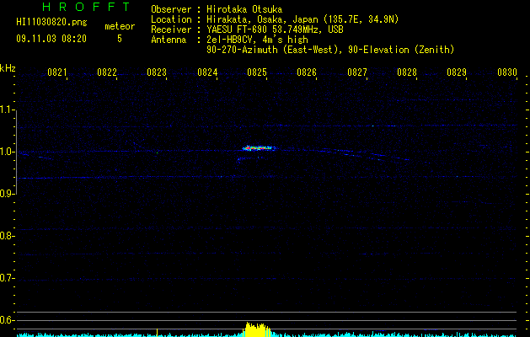The width and height of the screenshot is (530, 337).
Task: Click the yellow signal peak in bottom graph
Action: [x=258, y=329]
